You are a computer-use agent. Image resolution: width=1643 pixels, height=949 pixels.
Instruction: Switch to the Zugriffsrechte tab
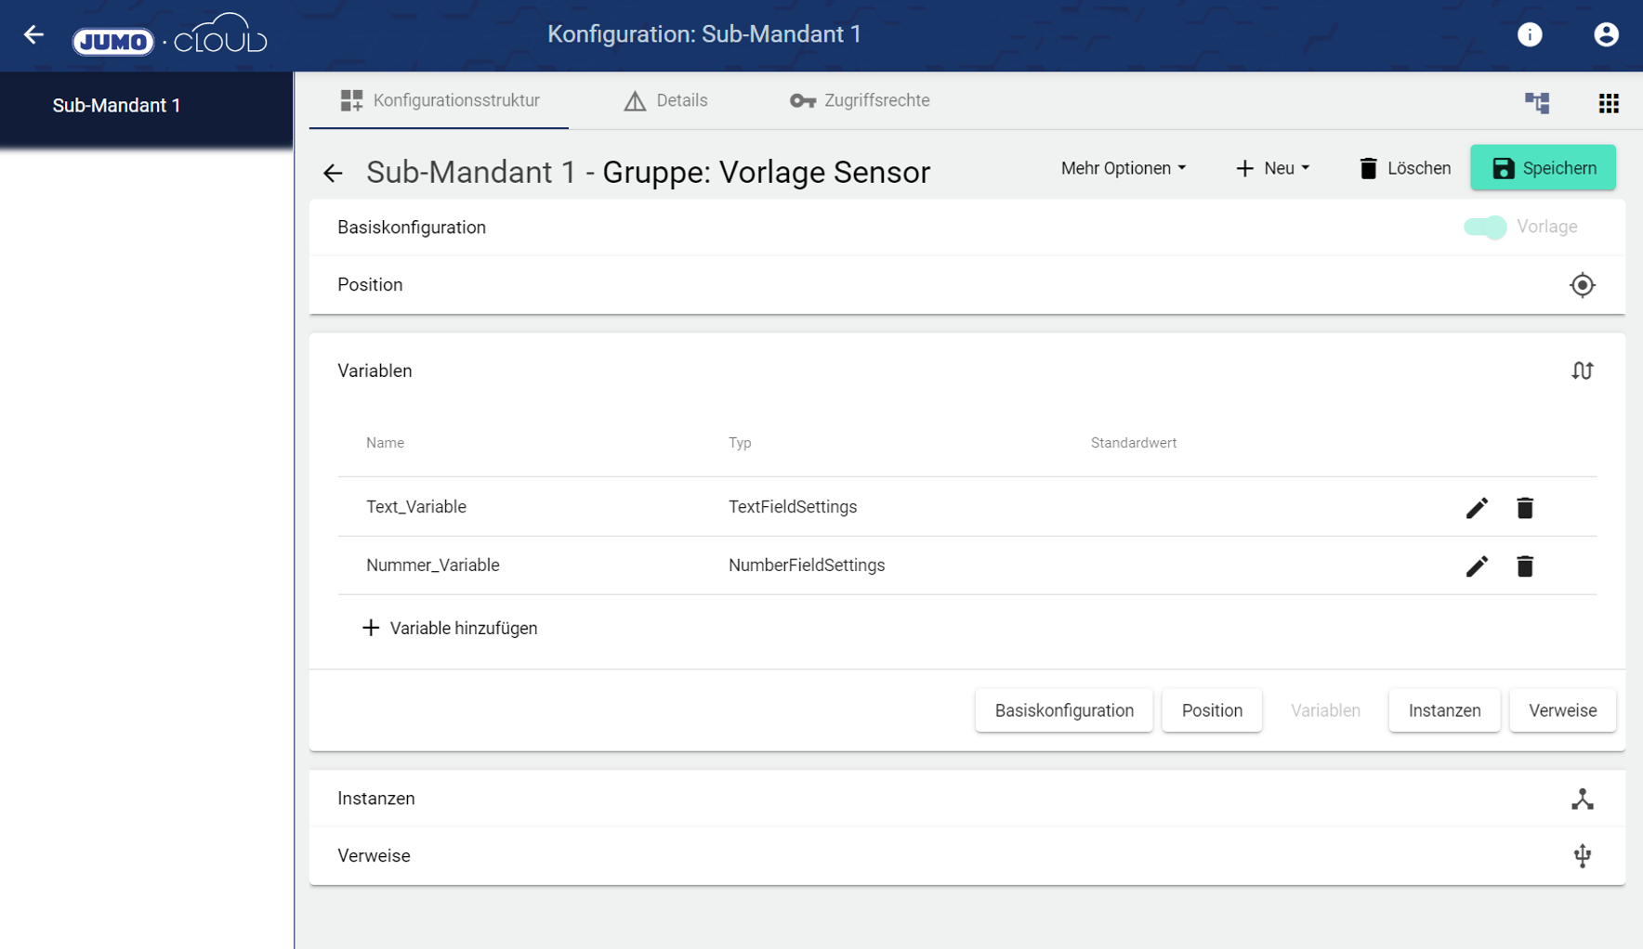(860, 100)
